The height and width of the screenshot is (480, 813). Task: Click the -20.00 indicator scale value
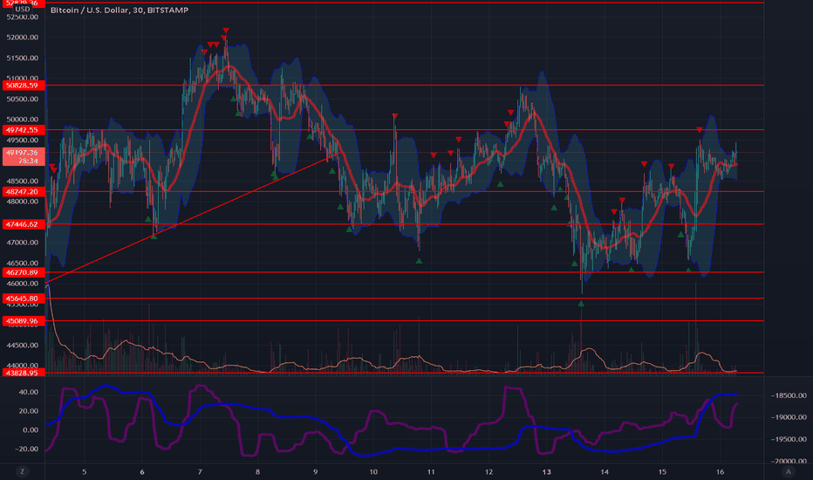[27, 449]
